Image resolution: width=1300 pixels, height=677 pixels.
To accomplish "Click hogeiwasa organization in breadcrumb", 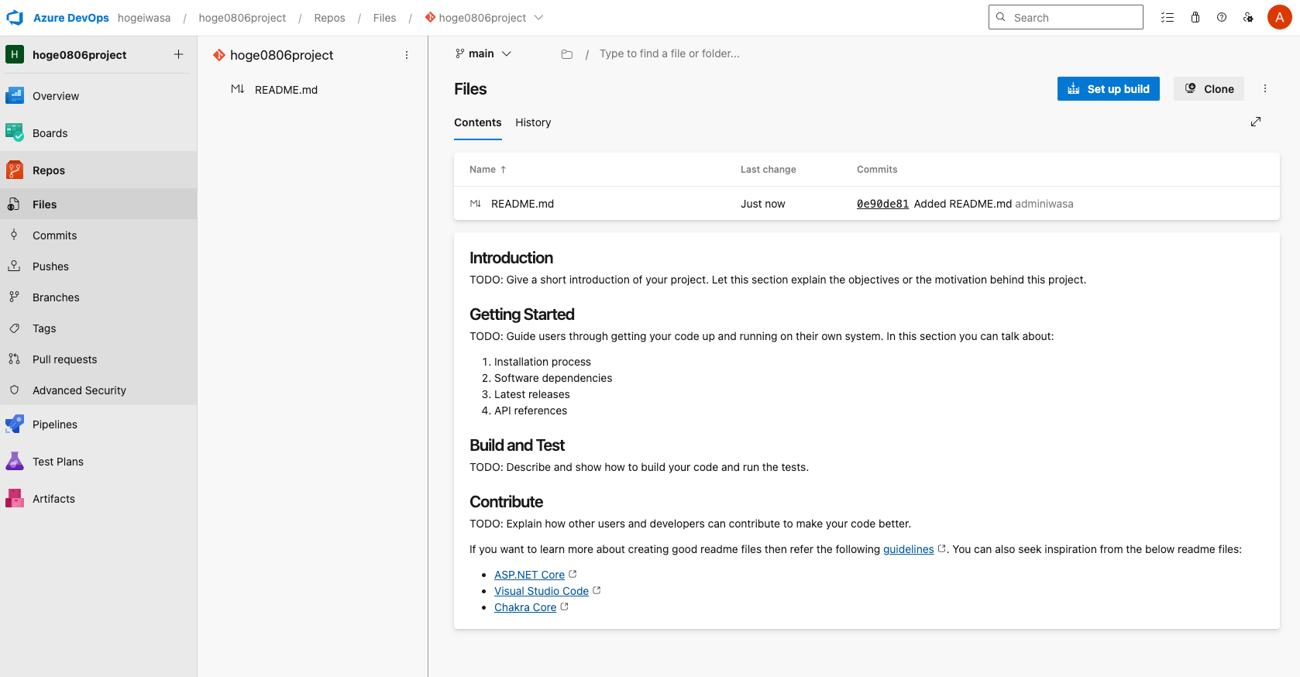I will pyautogui.click(x=144, y=17).
